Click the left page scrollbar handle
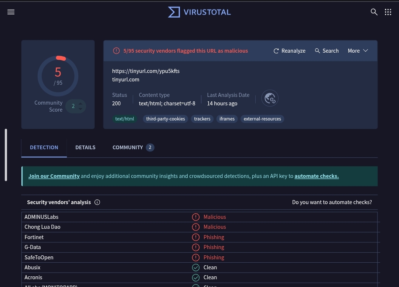 tap(6, 154)
